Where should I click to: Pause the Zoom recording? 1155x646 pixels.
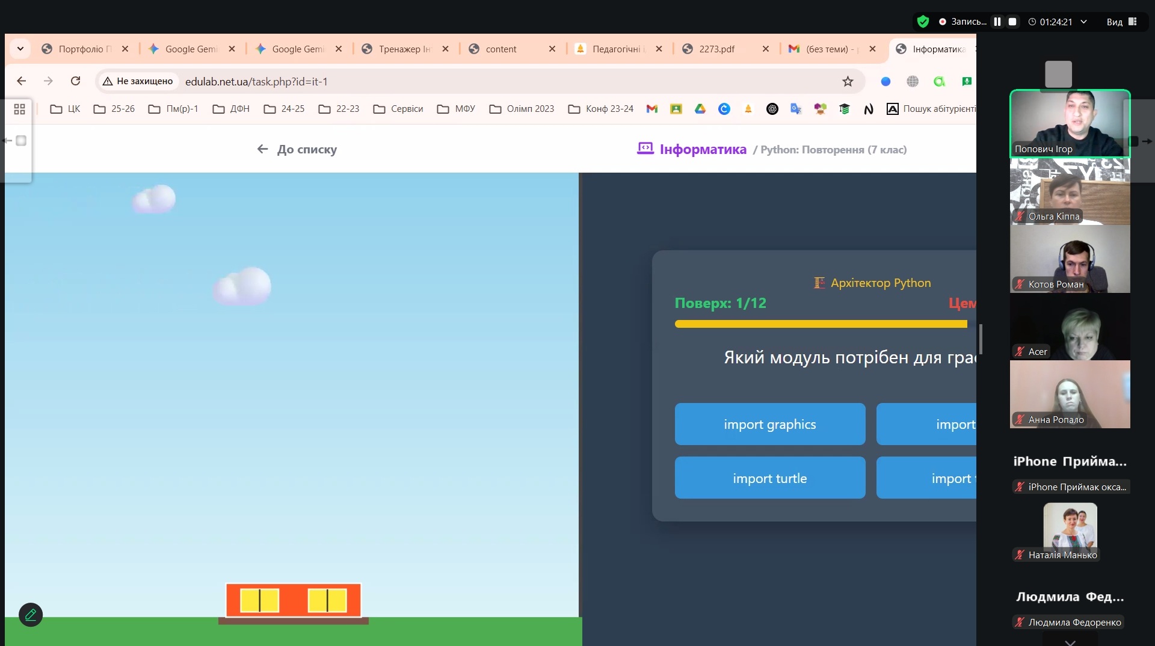[997, 22]
